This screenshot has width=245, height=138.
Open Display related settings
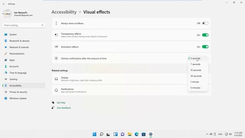click(131, 79)
